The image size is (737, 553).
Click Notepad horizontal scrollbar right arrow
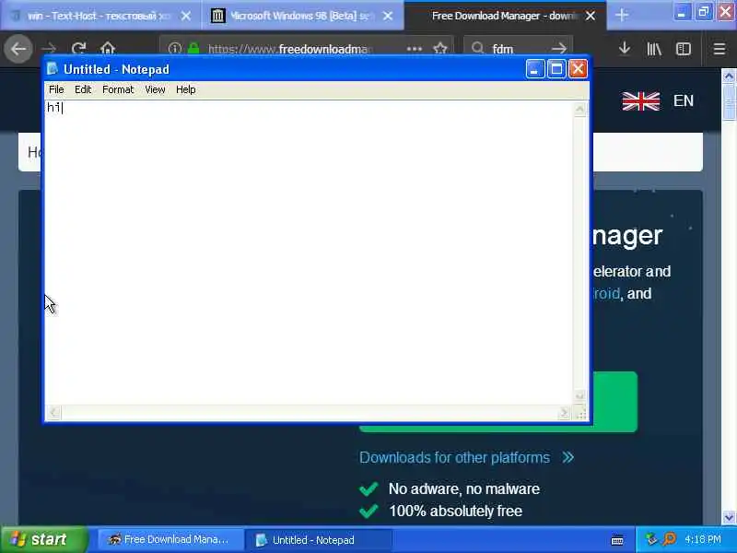point(564,413)
